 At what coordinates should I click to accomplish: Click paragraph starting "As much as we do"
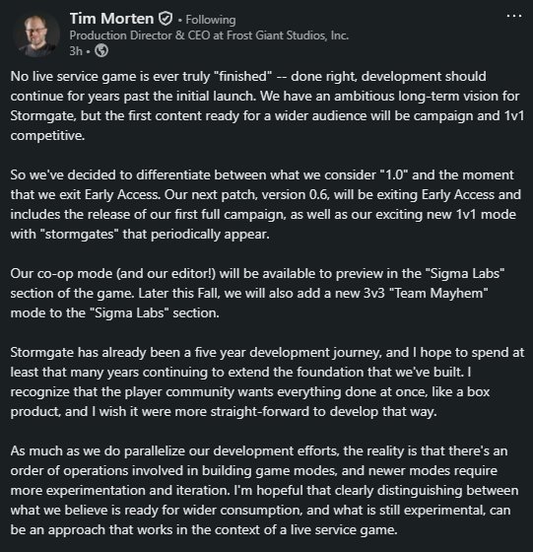click(x=264, y=491)
